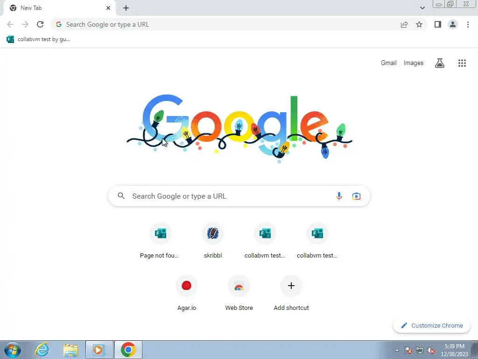The image size is (478, 359).
Task: Open the third shortcut, first collabvm test
Action: [x=265, y=242]
